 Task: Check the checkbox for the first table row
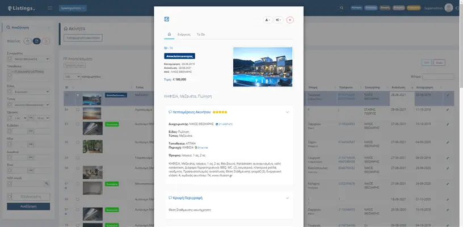(x=78, y=95)
